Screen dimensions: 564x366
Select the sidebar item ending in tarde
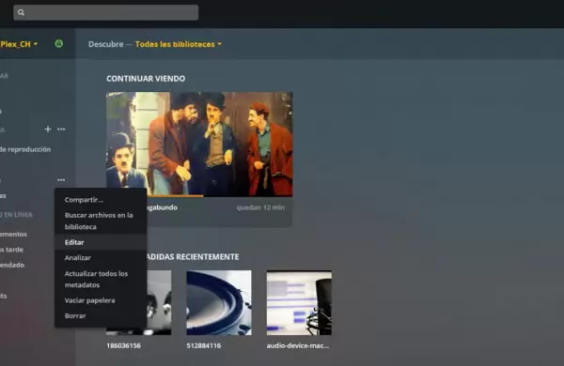point(11,250)
